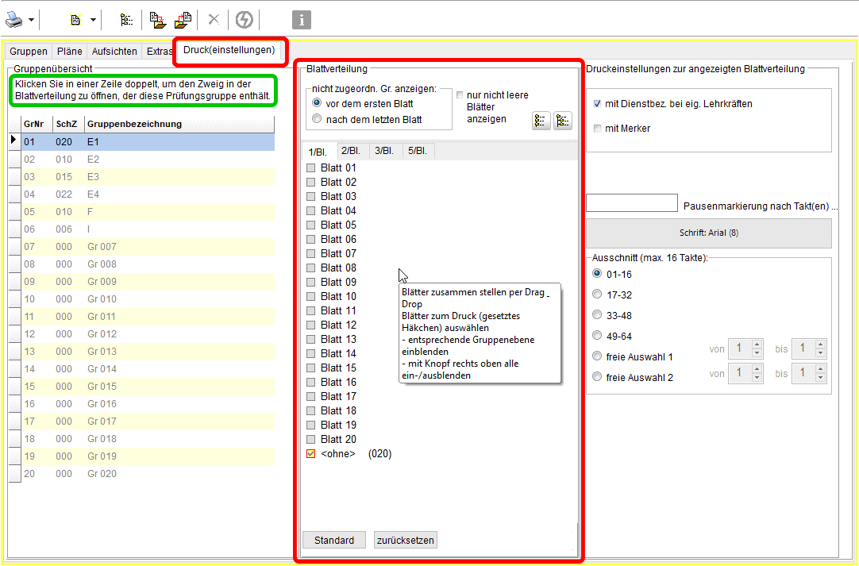The image size is (859, 566).
Task: Increase first 'von' value for freie Auswahl 1
Action: point(757,345)
